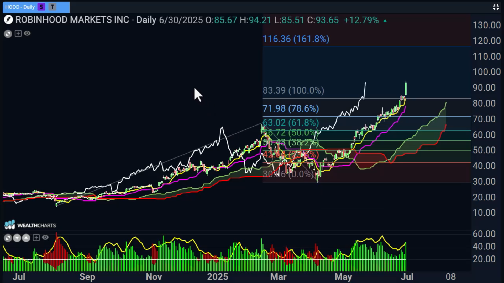Click the Robinhood feather logo icon
This screenshot has width=504, height=283.
(8, 20)
